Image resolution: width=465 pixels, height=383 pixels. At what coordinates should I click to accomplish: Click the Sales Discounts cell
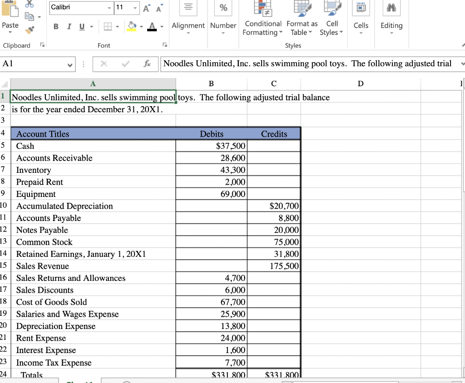93,290
